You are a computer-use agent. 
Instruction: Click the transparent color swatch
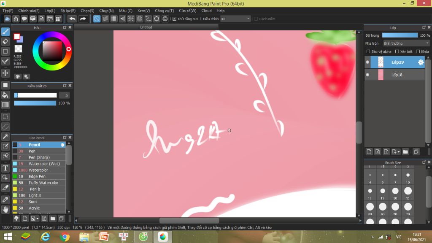tap(18, 49)
